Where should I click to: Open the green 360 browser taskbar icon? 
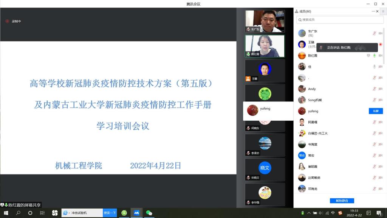click(124, 213)
